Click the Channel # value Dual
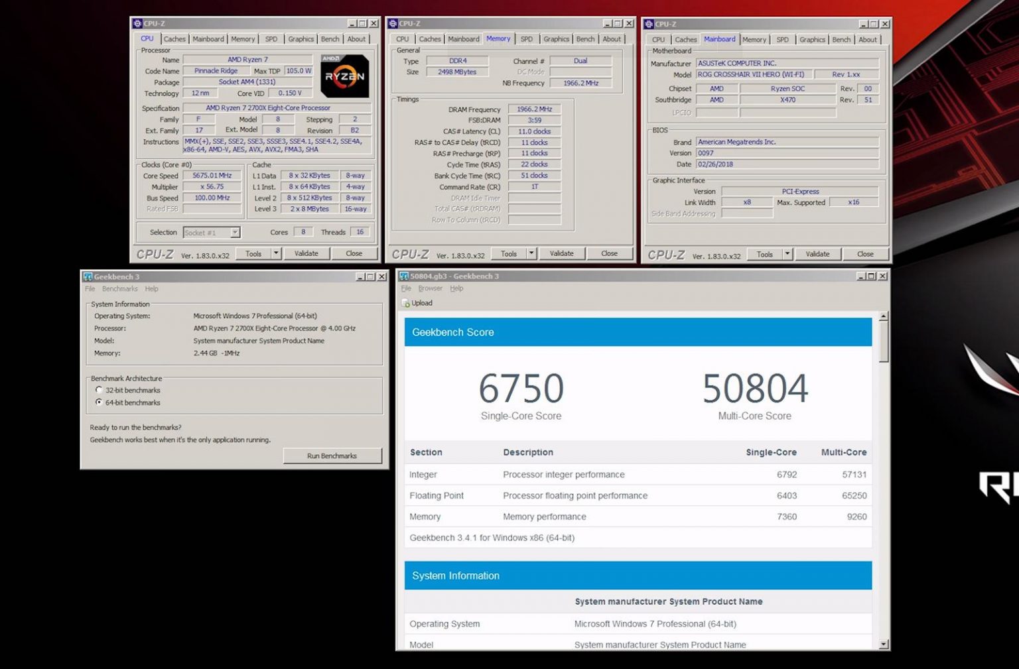The height and width of the screenshot is (669, 1019). pyautogui.click(x=580, y=60)
